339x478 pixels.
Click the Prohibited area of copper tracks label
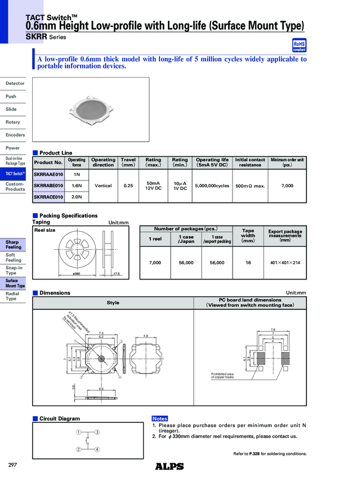point(222,376)
